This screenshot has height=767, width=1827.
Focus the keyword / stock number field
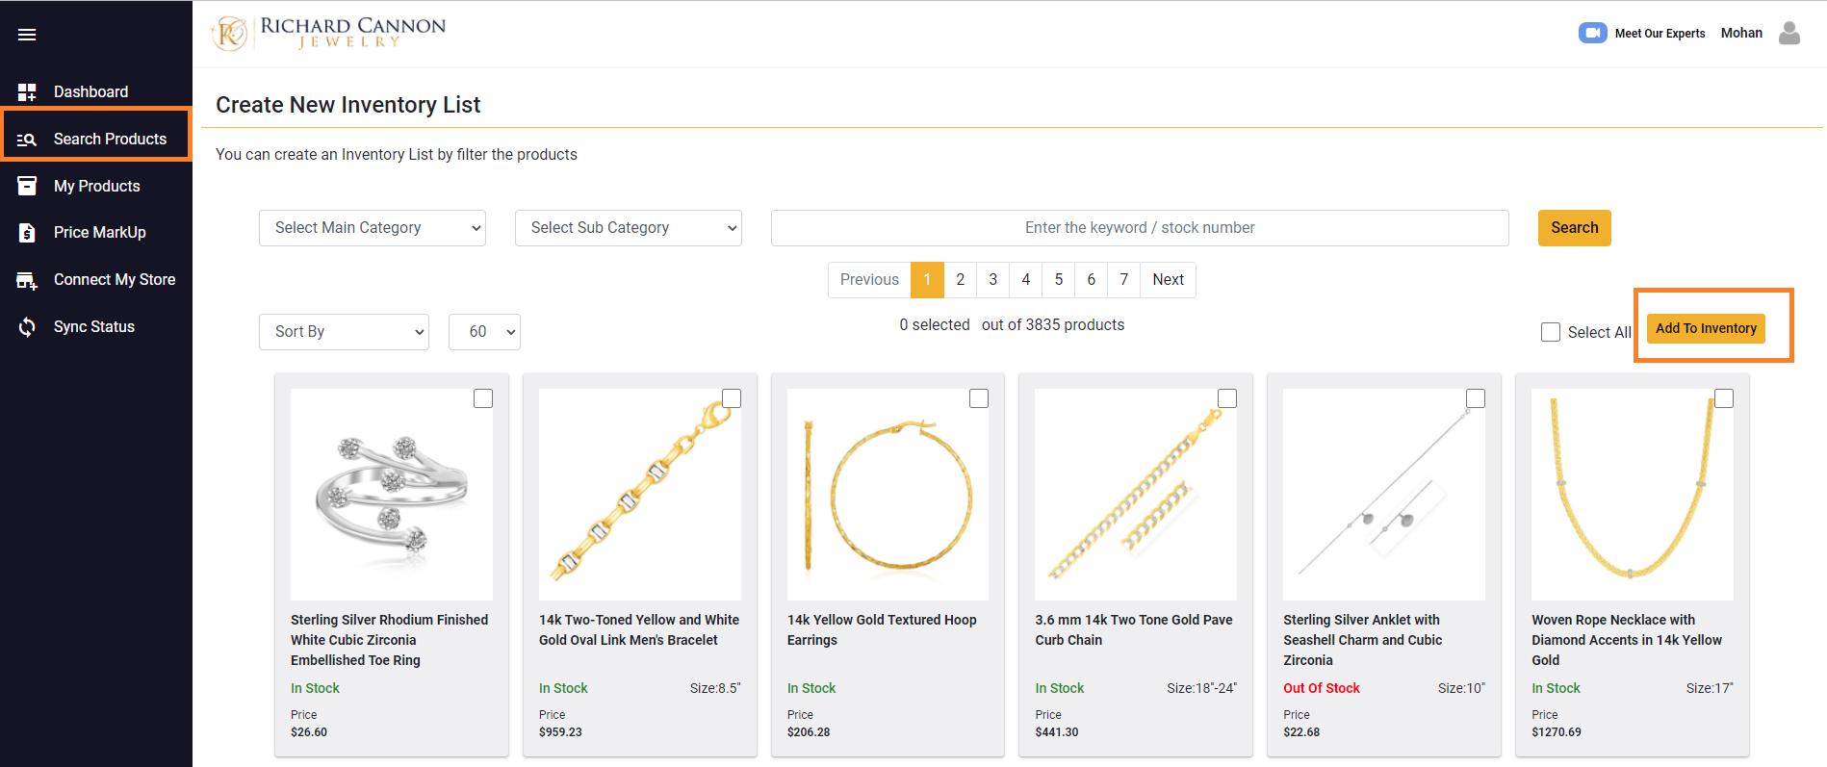1139,228
